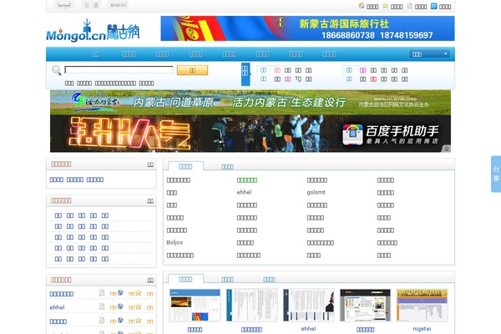Click the home icon in top bar

click(362, 6)
